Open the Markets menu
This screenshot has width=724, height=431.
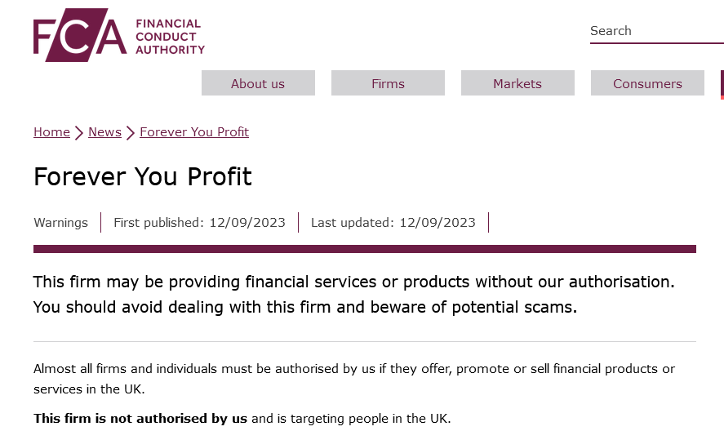pos(517,83)
